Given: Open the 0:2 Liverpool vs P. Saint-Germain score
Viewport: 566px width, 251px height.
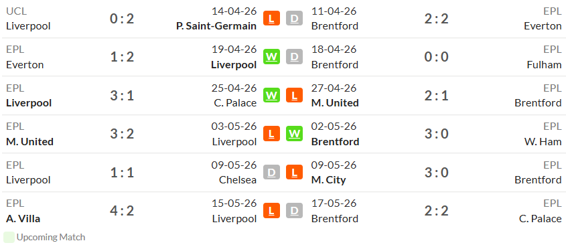Looking at the screenshot, I should click(x=122, y=18).
